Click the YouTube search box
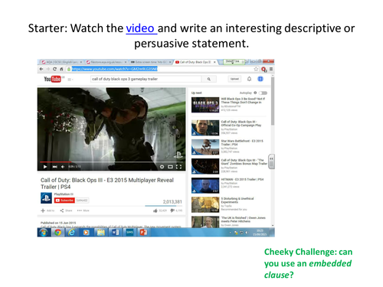This screenshot has width=383, height=287. pos(146,79)
